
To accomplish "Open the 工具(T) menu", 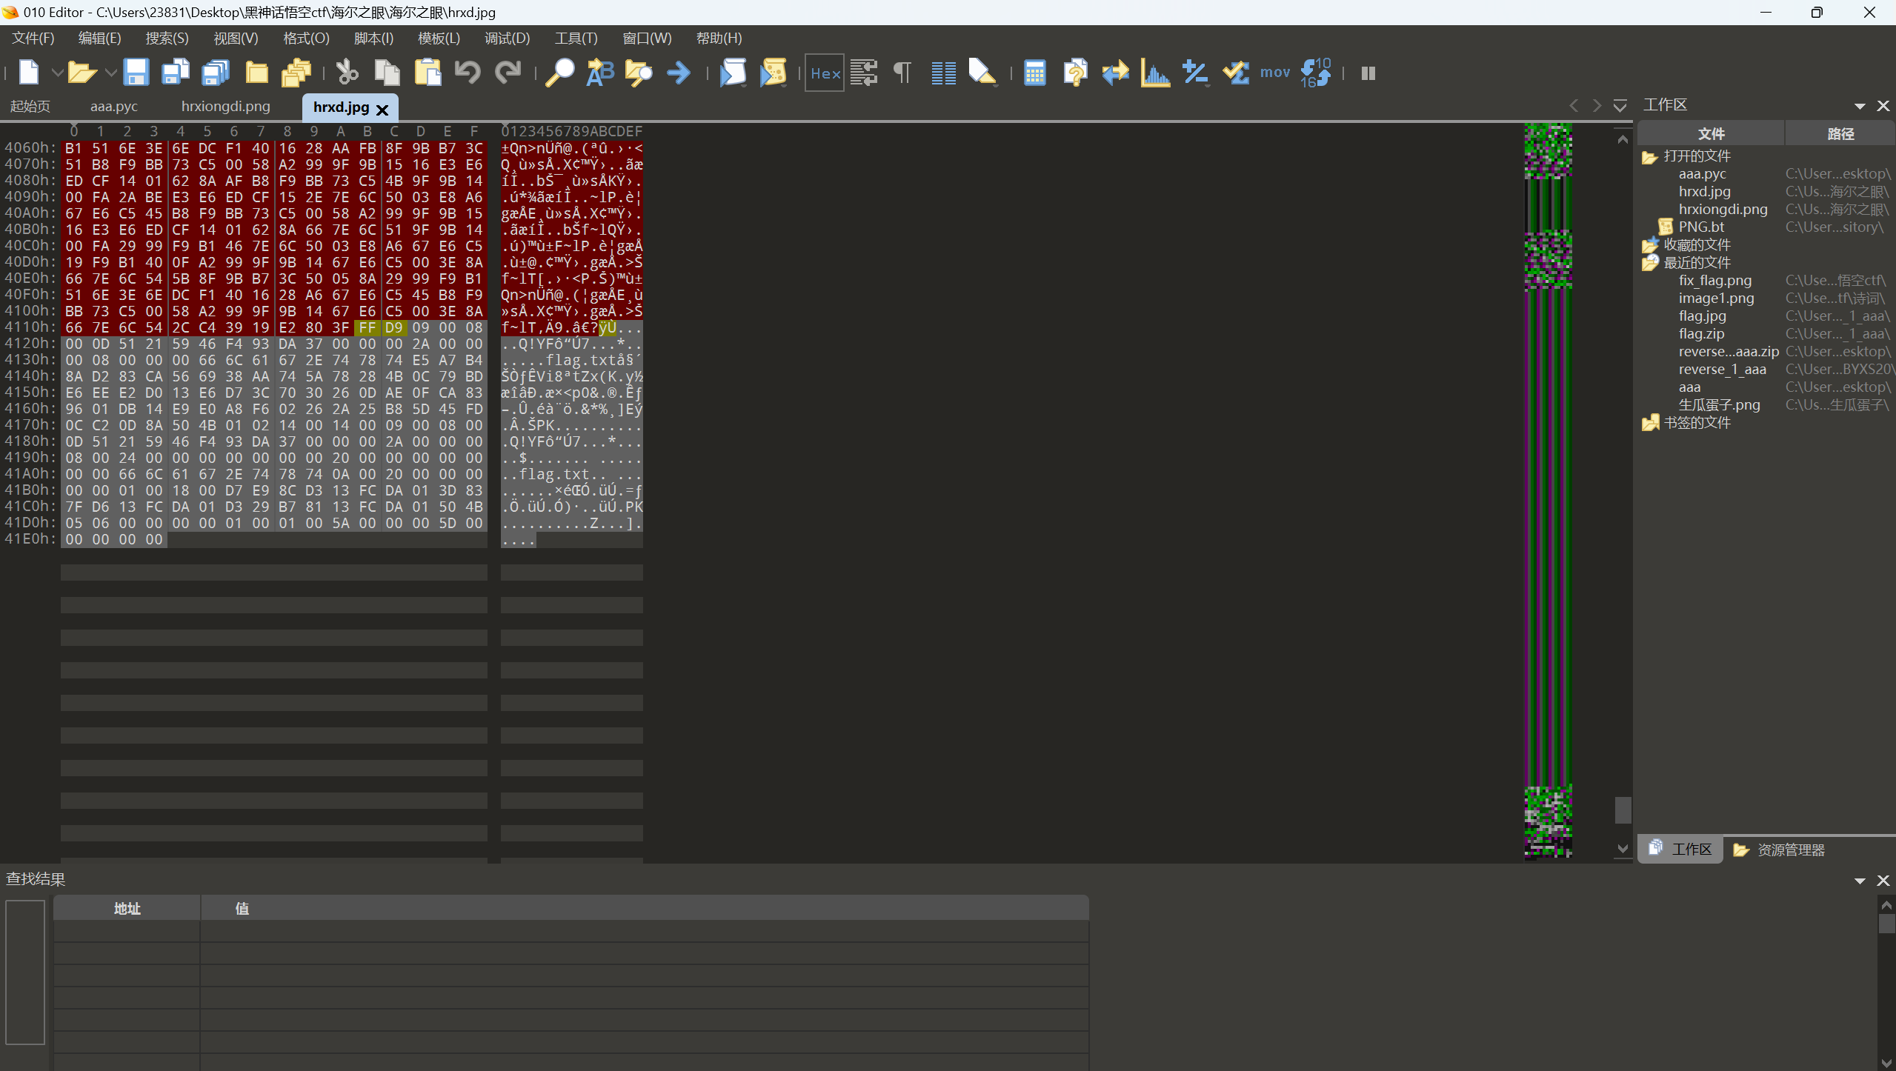I will [576, 39].
